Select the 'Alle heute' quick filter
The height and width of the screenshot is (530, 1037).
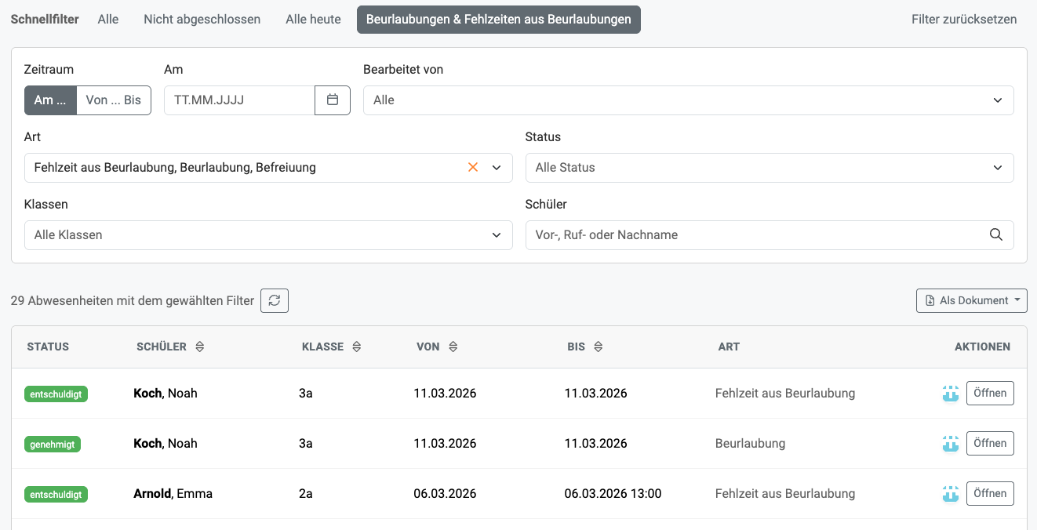pyautogui.click(x=313, y=20)
